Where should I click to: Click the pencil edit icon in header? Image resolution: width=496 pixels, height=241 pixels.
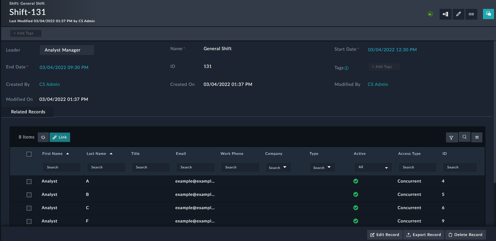coord(458,14)
